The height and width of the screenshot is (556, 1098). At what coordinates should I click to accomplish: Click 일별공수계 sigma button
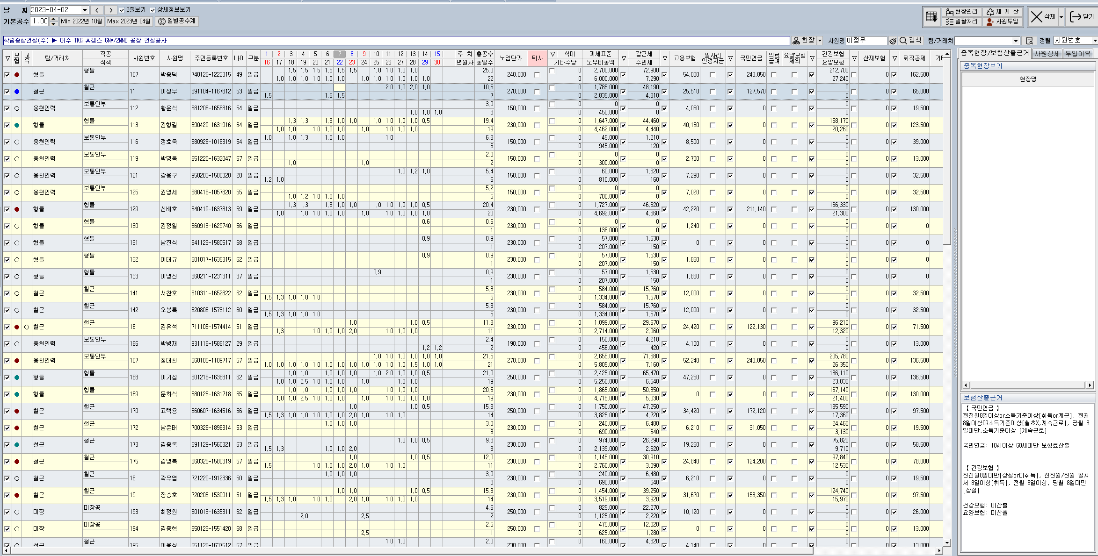click(176, 21)
